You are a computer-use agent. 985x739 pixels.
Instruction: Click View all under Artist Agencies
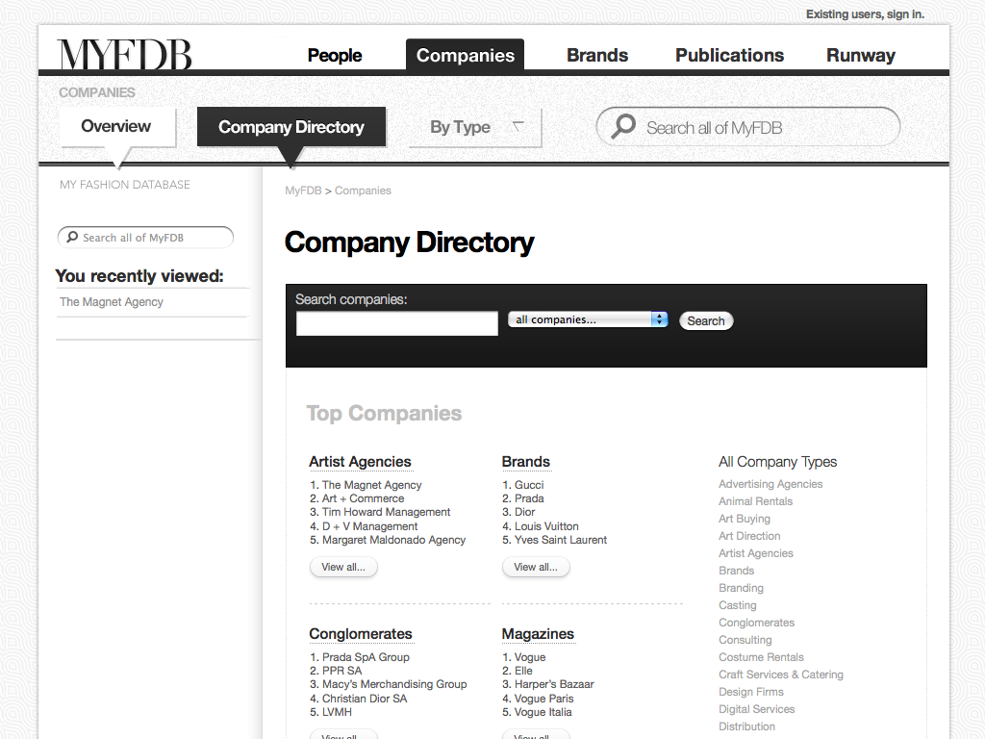pos(343,567)
